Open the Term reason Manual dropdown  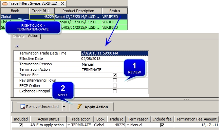click(128, 125)
